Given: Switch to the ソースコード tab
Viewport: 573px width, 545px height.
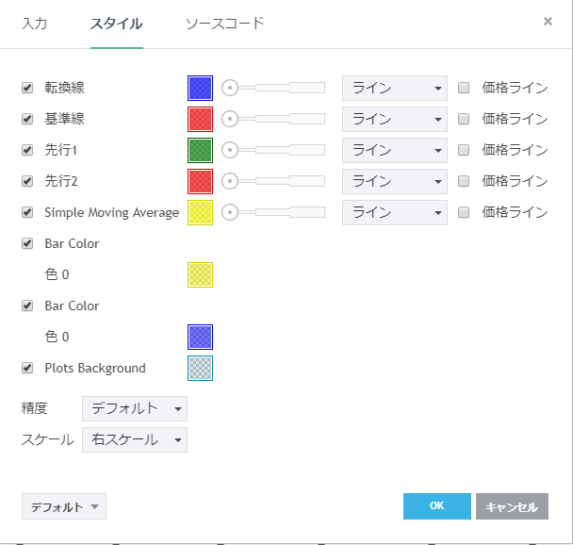Looking at the screenshot, I should pos(224,23).
